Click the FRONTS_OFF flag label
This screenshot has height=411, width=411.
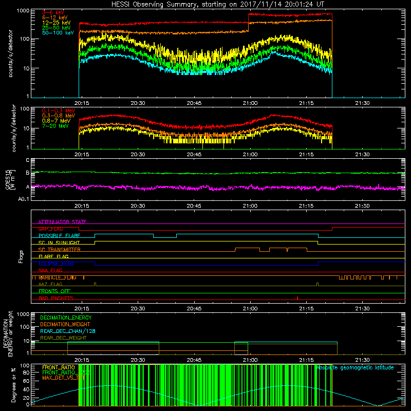(54, 291)
